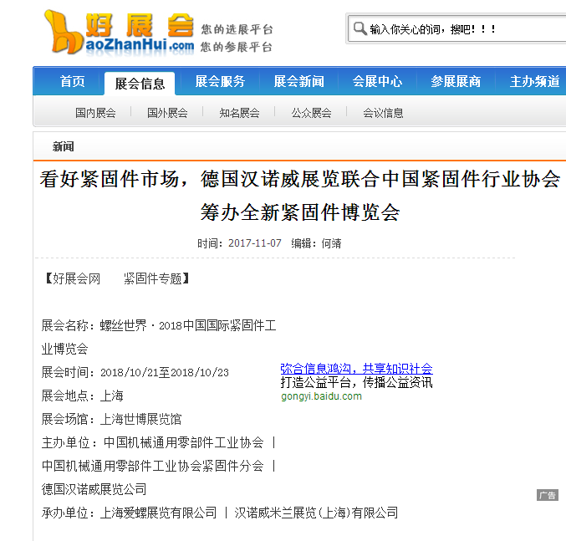Viewport: 566px width, 541px height.
Task: Open the 知名展会 submenu link
Action: [239, 113]
